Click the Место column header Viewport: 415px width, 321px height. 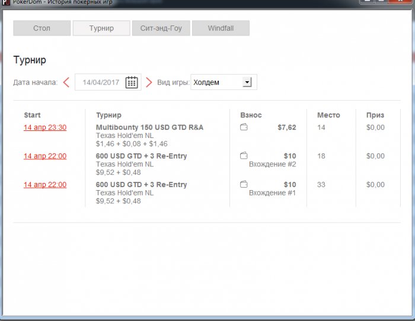point(328,115)
